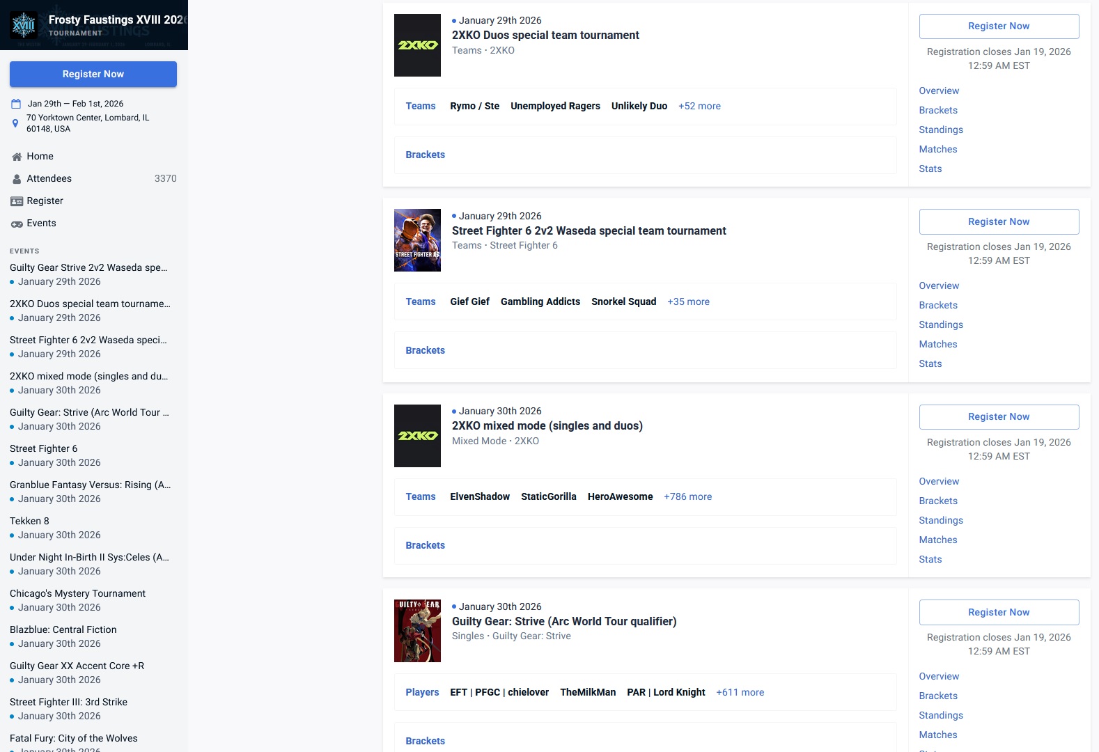
Task: Show +786 more teams for 2XKO mixed mode
Action: tap(687, 497)
